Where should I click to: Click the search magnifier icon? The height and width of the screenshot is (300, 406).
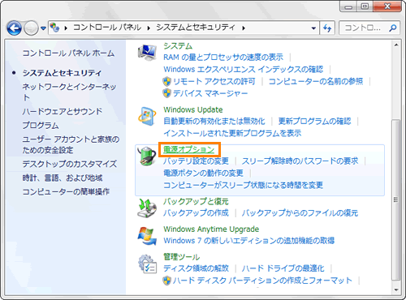[x=393, y=28]
